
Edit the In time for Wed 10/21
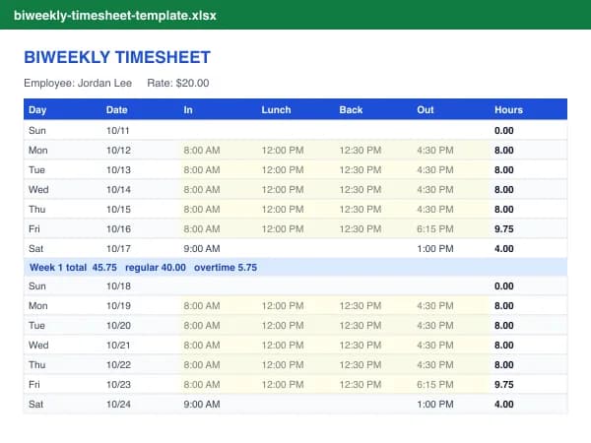(202, 346)
